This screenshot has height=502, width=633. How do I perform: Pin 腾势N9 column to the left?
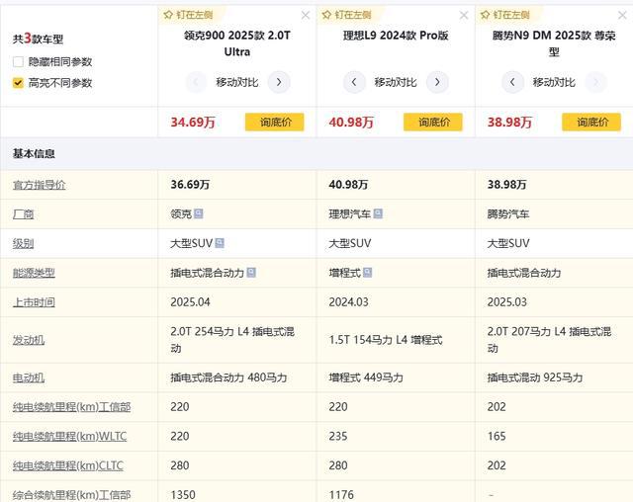pyautogui.click(x=505, y=15)
